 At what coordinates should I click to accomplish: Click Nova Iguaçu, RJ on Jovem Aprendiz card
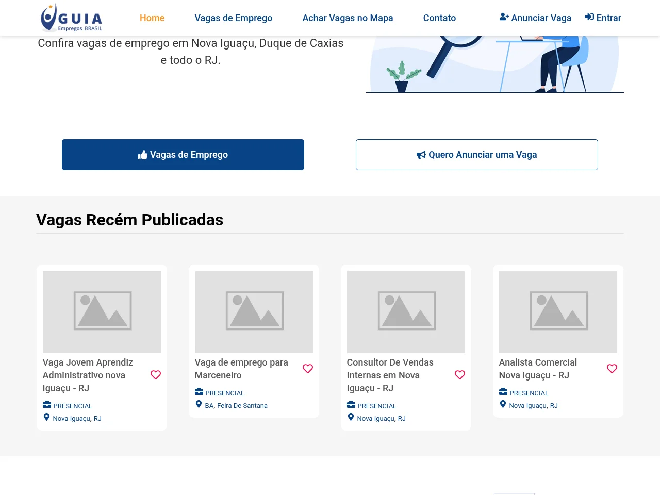pos(77,419)
